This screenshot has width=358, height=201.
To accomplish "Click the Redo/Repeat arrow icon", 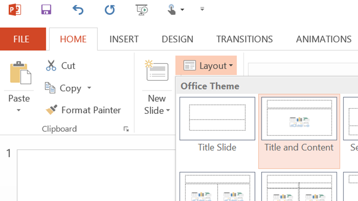I will pyautogui.click(x=110, y=10).
